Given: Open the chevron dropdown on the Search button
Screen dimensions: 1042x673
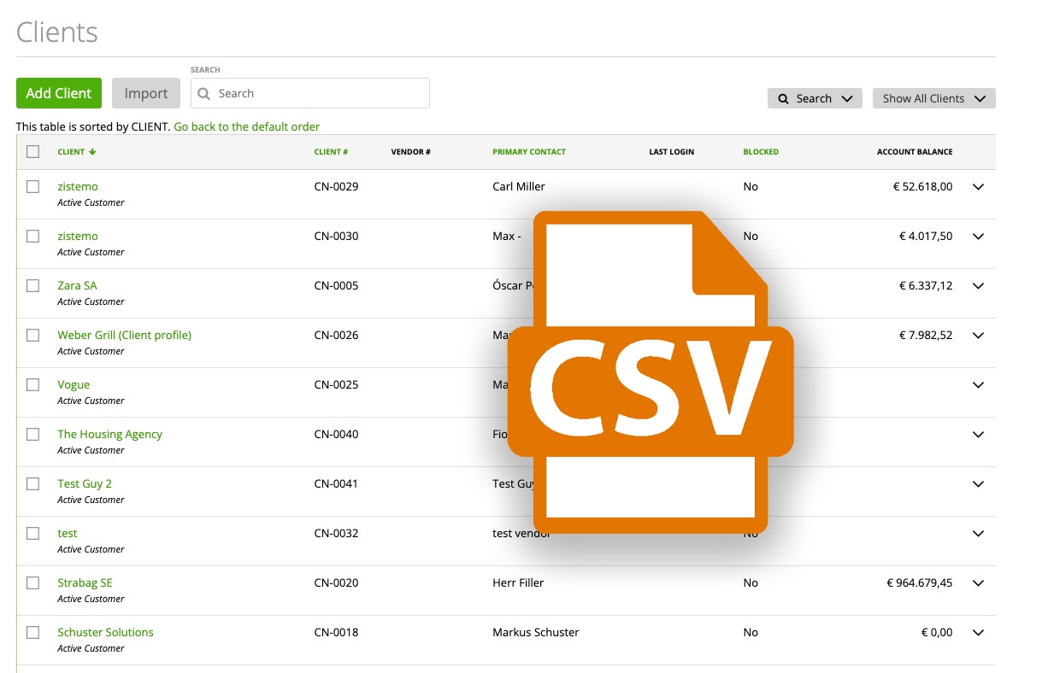Looking at the screenshot, I should click(x=846, y=98).
